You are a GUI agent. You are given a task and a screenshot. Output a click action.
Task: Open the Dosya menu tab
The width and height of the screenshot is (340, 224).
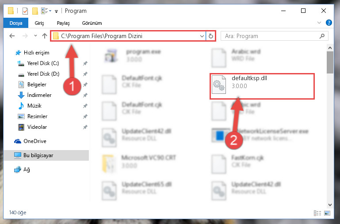(x=16, y=23)
